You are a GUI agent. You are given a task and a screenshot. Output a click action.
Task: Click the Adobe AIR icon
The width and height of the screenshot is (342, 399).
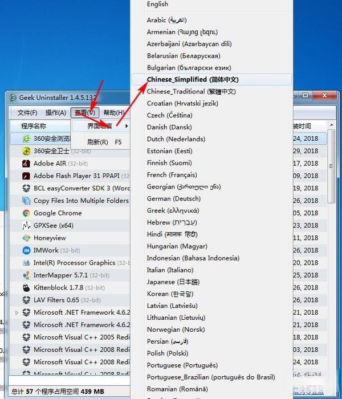pos(26,164)
